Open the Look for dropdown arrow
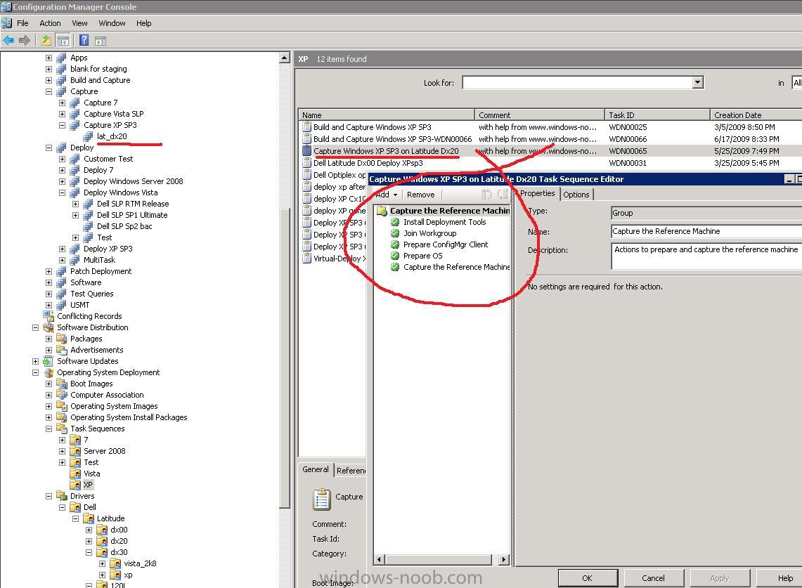The width and height of the screenshot is (802, 588). [x=698, y=82]
